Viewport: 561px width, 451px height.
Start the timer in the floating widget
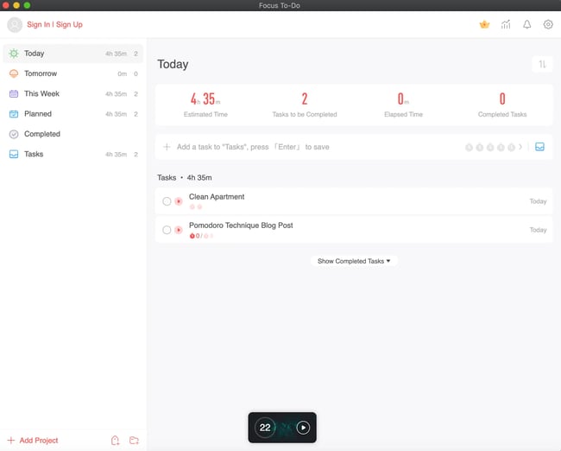pyautogui.click(x=303, y=427)
